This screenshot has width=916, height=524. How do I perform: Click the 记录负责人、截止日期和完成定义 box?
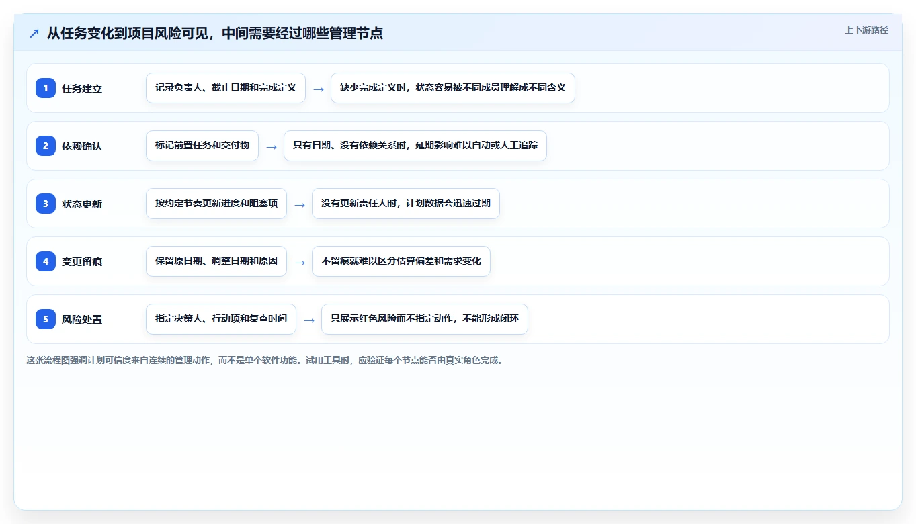(x=226, y=88)
